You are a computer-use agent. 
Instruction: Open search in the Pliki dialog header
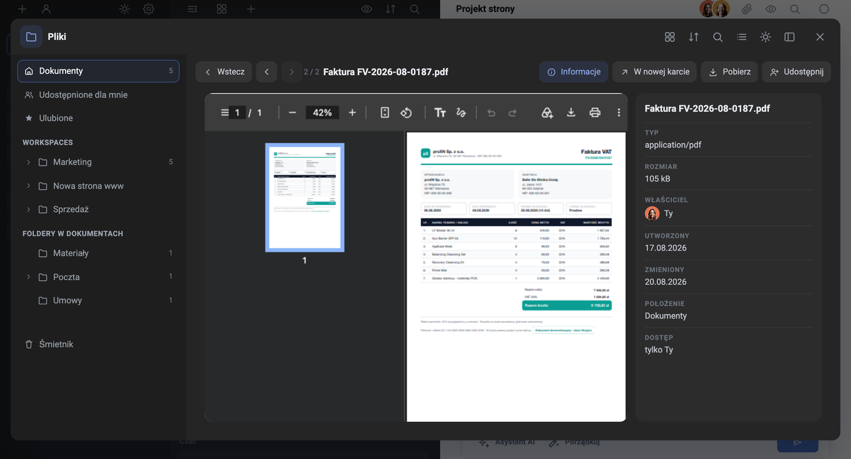click(x=718, y=37)
